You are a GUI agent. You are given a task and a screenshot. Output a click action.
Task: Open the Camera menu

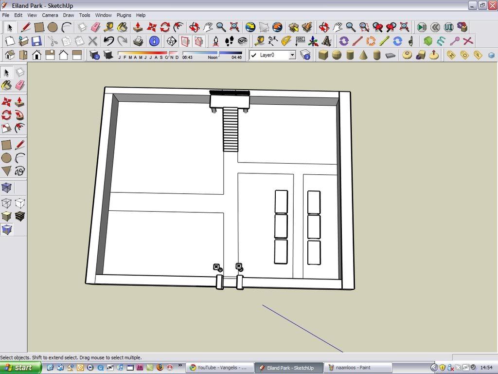pyautogui.click(x=50, y=15)
